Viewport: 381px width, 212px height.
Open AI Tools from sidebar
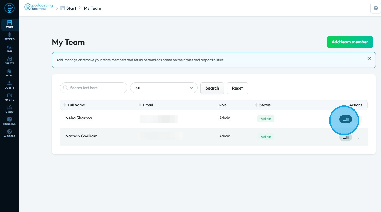(x=9, y=133)
